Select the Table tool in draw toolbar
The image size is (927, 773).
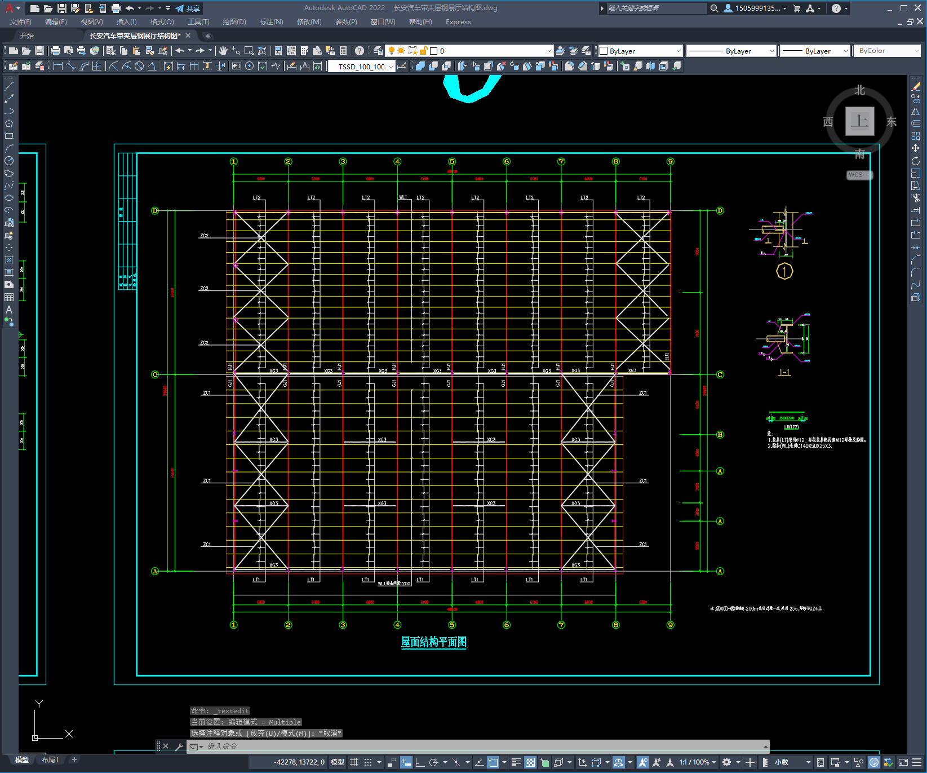[9, 297]
